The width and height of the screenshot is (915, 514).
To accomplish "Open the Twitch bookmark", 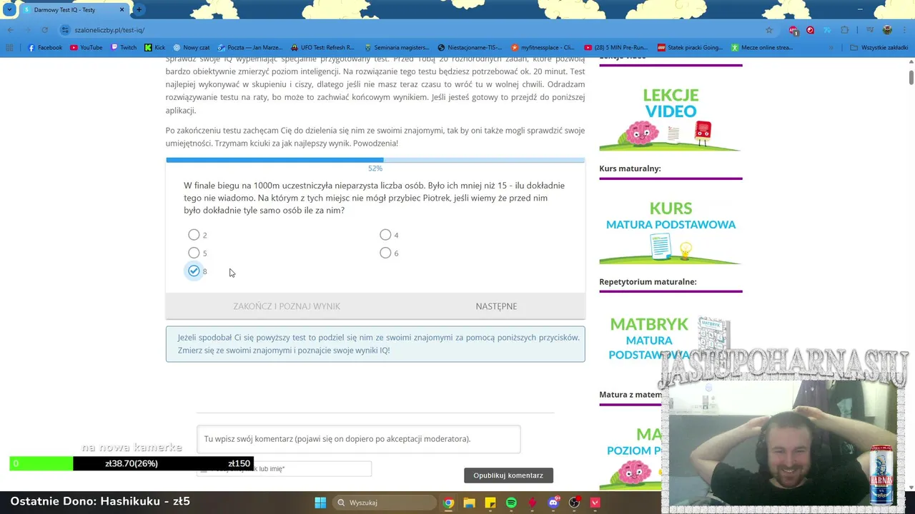I will (124, 48).
